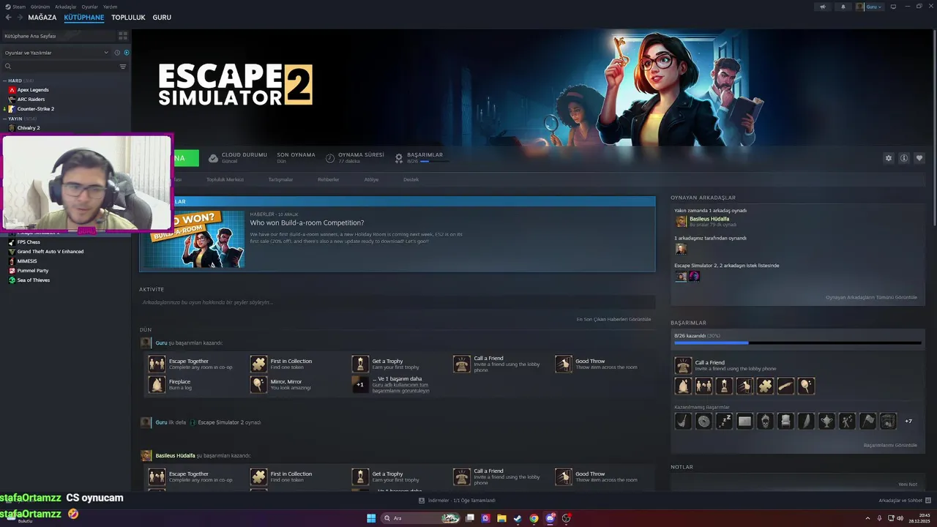Viewport: 937px width, 527px height.
Task: Open the Yardım menu
Action: pos(110,7)
